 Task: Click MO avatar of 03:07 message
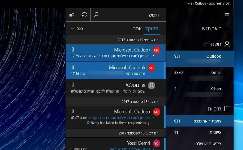(156, 112)
